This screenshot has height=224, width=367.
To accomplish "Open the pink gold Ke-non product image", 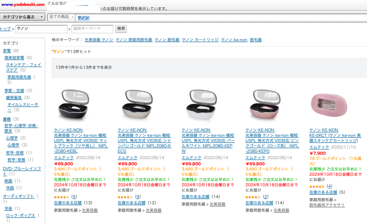I will click(266, 105).
